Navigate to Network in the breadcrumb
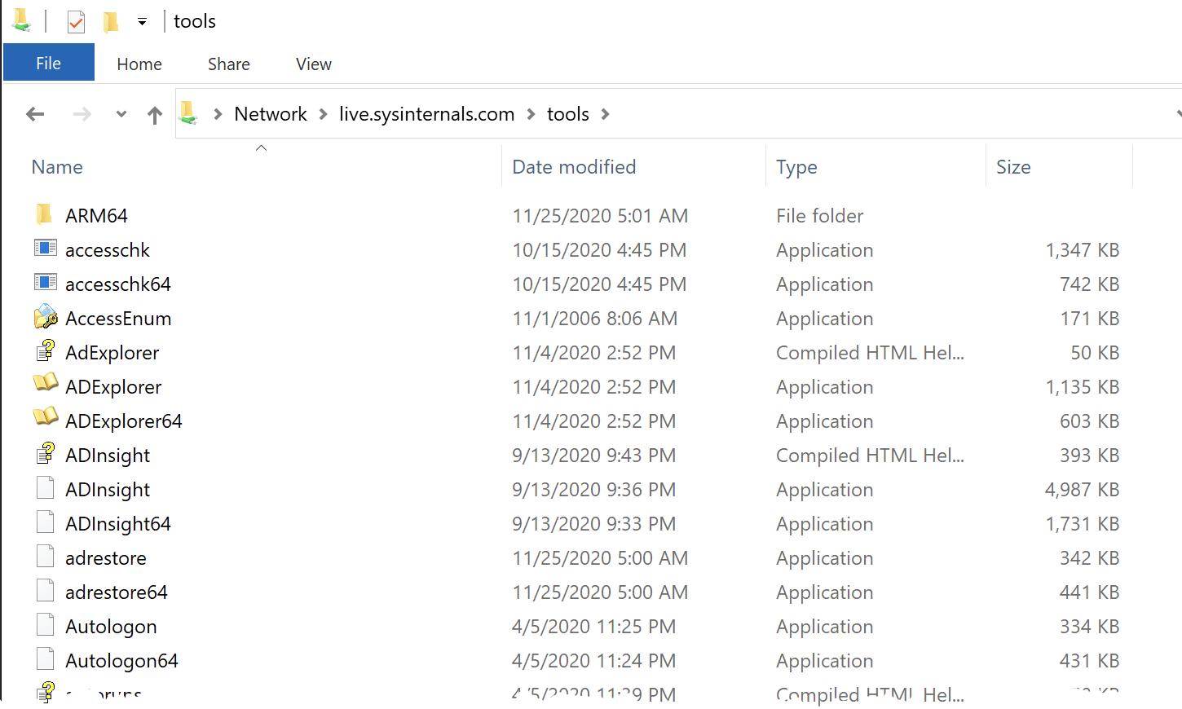Image resolution: width=1182 pixels, height=709 pixels. click(x=271, y=114)
